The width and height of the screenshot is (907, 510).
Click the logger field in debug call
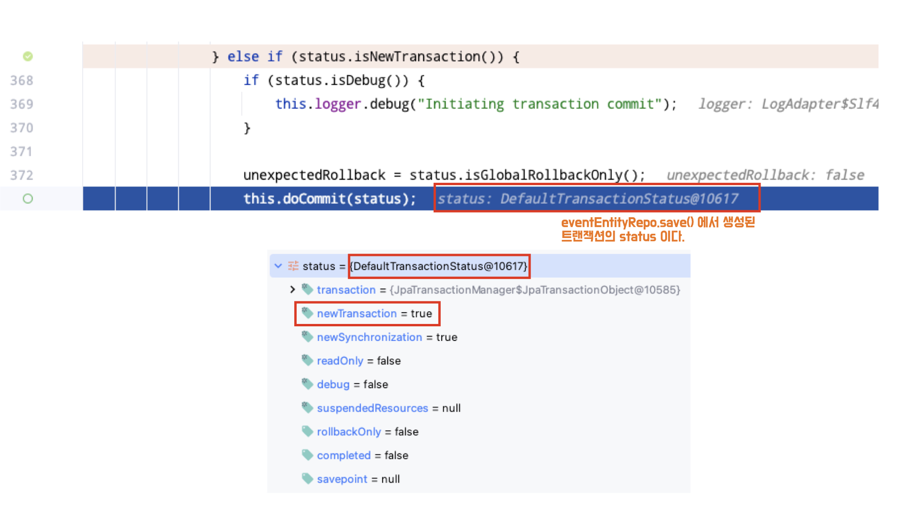337,104
